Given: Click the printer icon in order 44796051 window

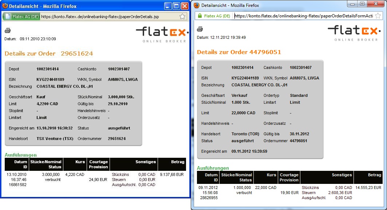Looking at the screenshot, I should pyautogui.click(x=200, y=29).
